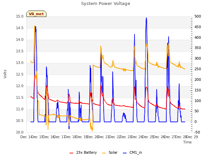Click the 350 right axis tick label

[x=198, y=48]
